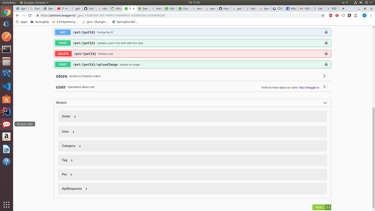The height and width of the screenshot is (211, 375).
Task: Click the page vertical scrollbar
Action: (x=374, y=158)
